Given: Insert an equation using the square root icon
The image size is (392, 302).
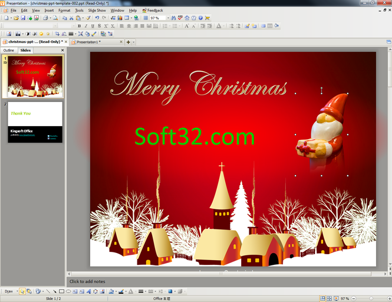Looking at the screenshot, I should (113, 18).
